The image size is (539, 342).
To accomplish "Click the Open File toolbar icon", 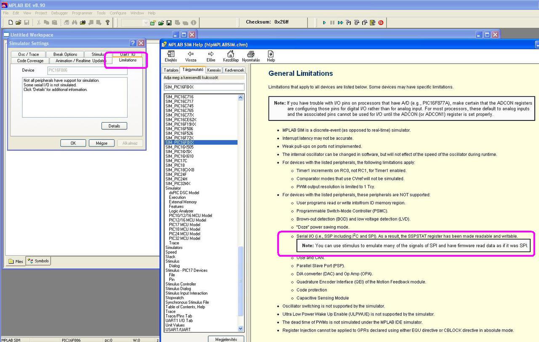I will (x=19, y=22).
